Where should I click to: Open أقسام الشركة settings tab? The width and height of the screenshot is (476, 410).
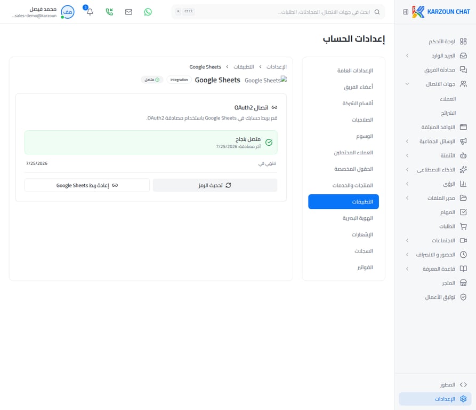click(x=343, y=104)
